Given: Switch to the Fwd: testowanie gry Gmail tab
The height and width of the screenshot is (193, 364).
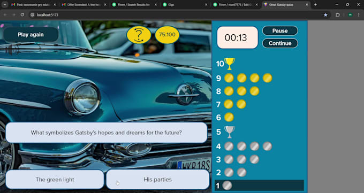Looking at the screenshot, I should pyautogui.click(x=34, y=5).
